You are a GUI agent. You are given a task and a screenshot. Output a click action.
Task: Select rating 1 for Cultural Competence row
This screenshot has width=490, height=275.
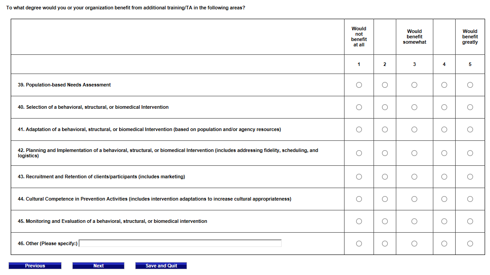(359, 199)
